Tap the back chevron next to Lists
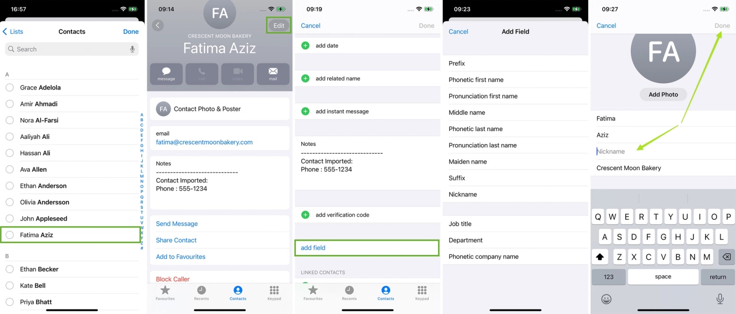Viewport: 736px width, 314px height. click(x=5, y=32)
